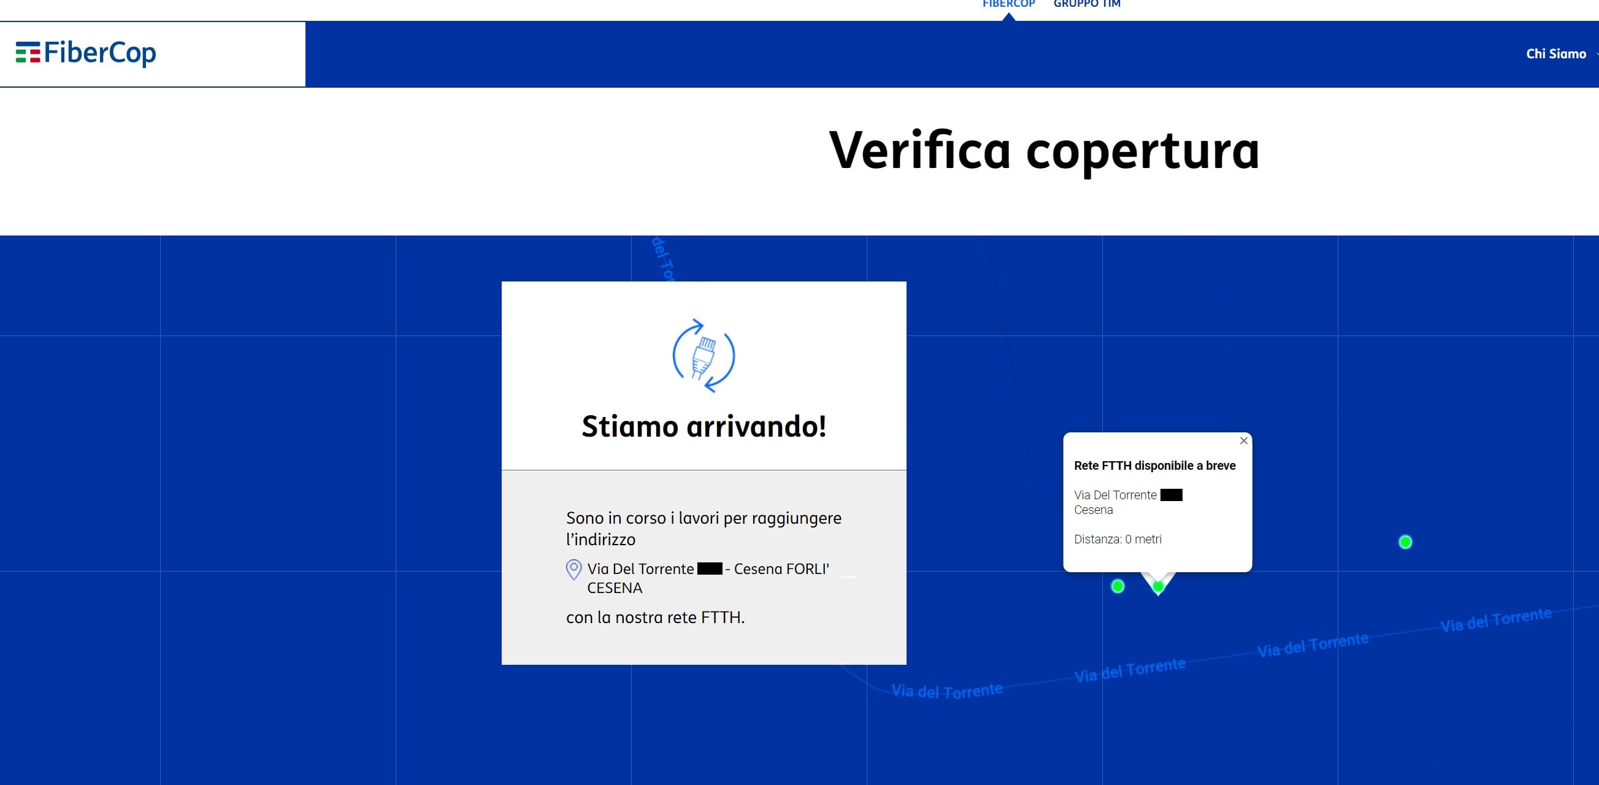Click the green marker left of the popup pointer
Viewport: 1599px width, 785px height.
1118,586
